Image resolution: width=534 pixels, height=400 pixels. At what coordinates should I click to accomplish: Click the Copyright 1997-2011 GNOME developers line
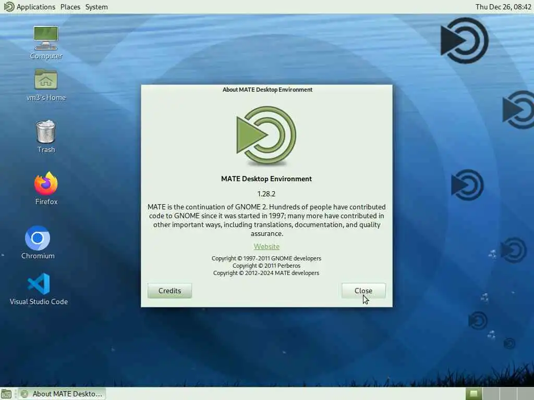pos(266,258)
